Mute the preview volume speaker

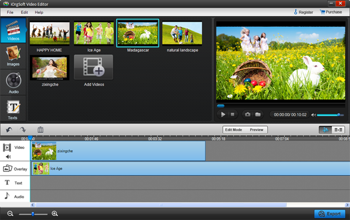point(313,115)
